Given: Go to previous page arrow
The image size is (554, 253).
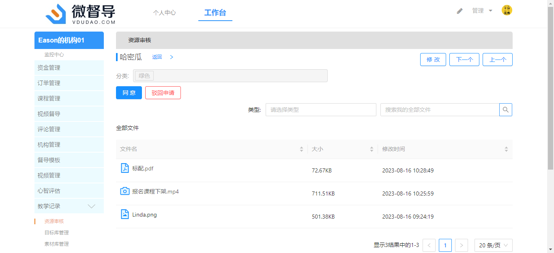Looking at the screenshot, I should [x=429, y=245].
